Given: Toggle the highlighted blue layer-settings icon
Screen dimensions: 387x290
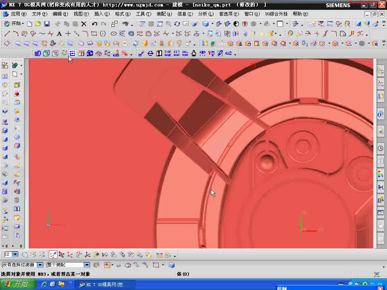Looking at the screenshot, I should click(x=72, y=53).
